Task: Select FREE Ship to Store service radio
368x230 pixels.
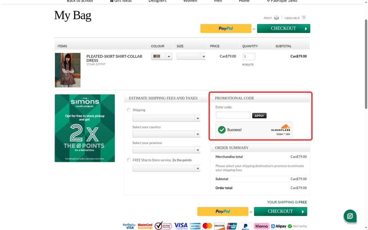Action: (x=129, y=160)
